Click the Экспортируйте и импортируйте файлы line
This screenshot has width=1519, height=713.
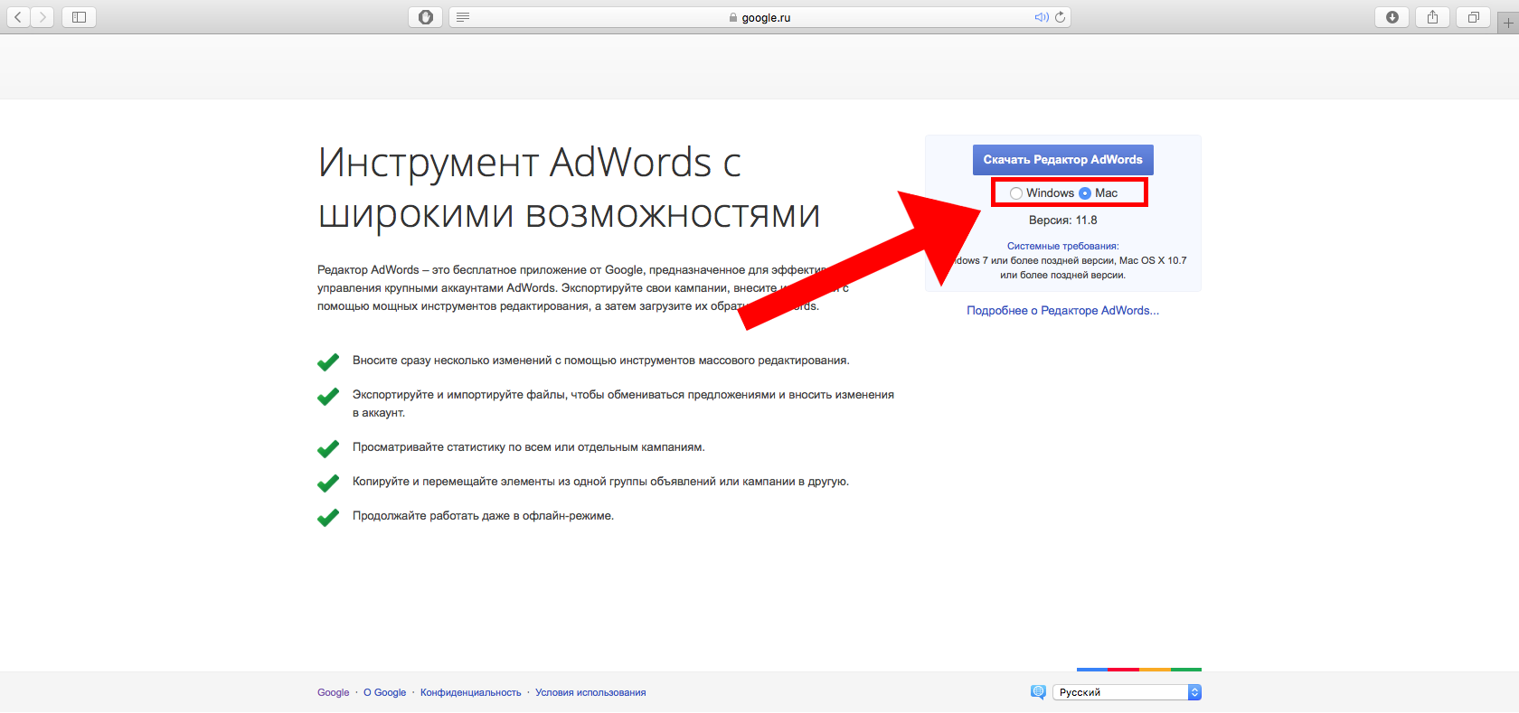623,404
